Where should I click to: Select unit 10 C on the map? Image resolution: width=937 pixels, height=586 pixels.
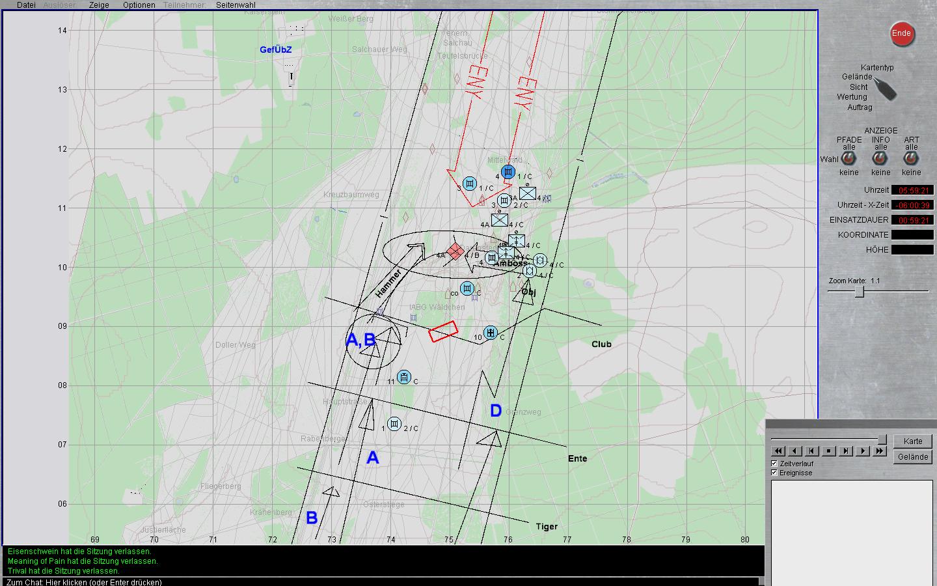(491, 333)
